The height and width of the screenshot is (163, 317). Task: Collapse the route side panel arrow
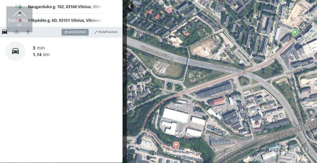pos(130,7)
